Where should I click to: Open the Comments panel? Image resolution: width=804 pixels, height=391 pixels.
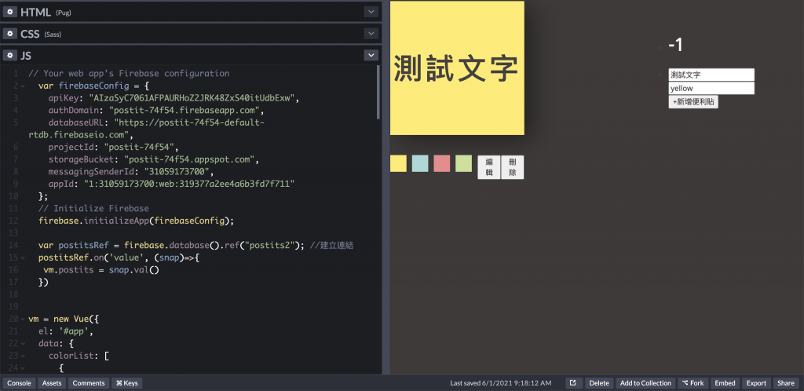coord(88,383)
